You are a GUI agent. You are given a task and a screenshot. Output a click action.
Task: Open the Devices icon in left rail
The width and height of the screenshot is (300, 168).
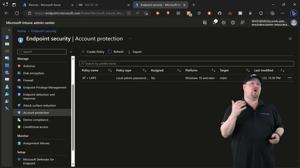click(7, 58)
